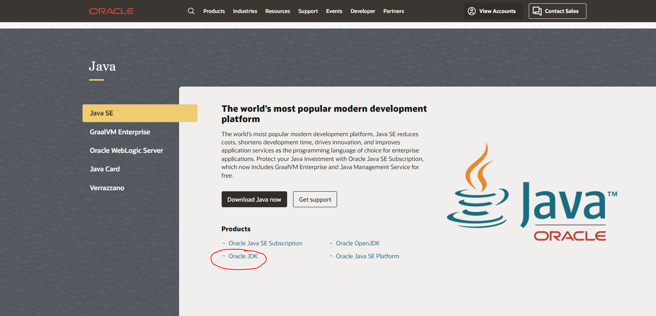This screenshot has width=656, height=316.
Task: Click the Contact Sales button
Action: pyautogui.click(x=557, y=11)
